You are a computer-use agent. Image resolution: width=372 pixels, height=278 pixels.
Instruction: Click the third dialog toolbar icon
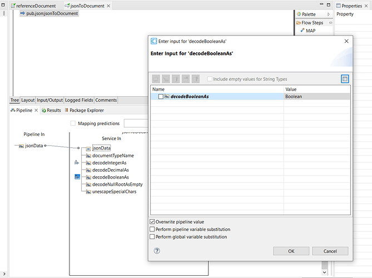coord(176,79)
